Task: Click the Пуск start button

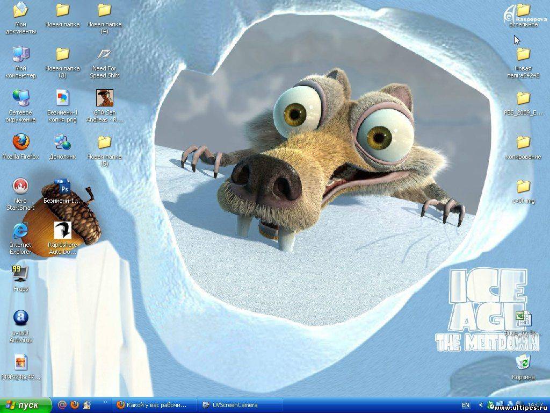Action: 26,405
